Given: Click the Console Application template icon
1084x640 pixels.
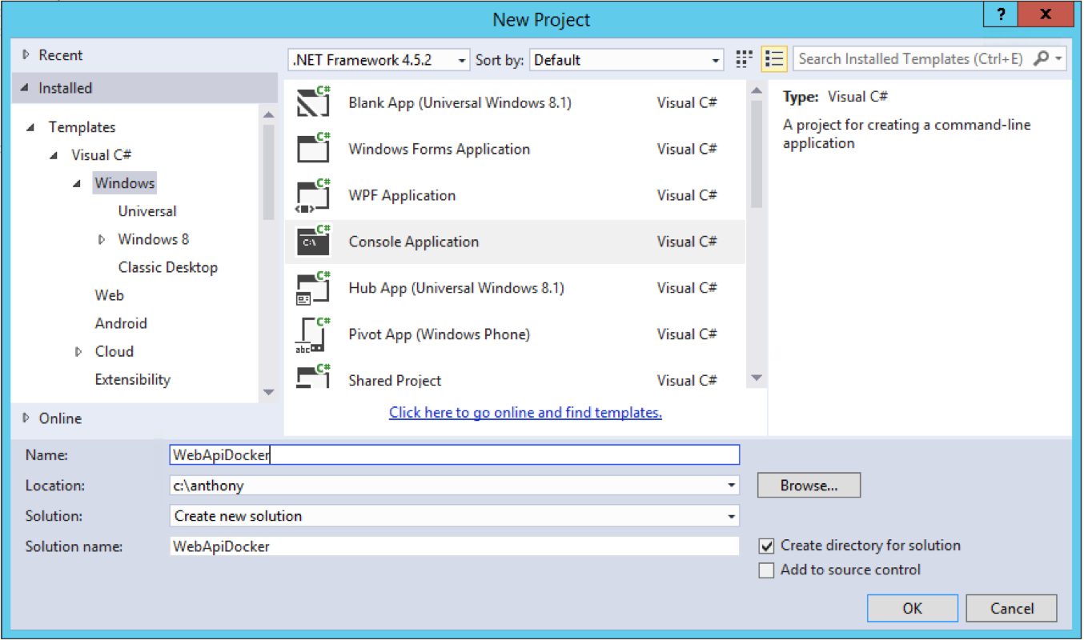Looking at the screenshot, I should tap(313, 241).
